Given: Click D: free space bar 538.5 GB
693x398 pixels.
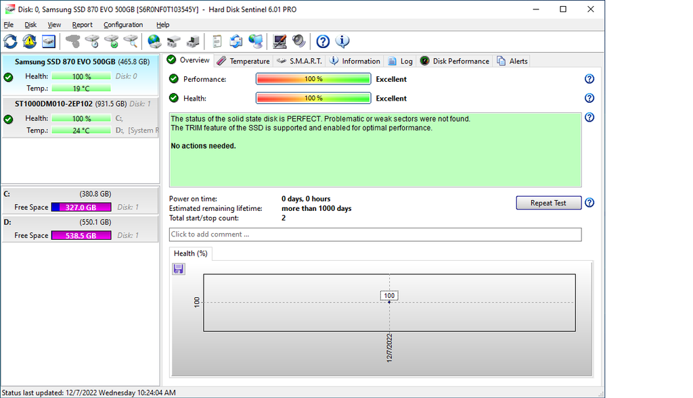Looking at the screenshot, I should [x=81, y=236].
